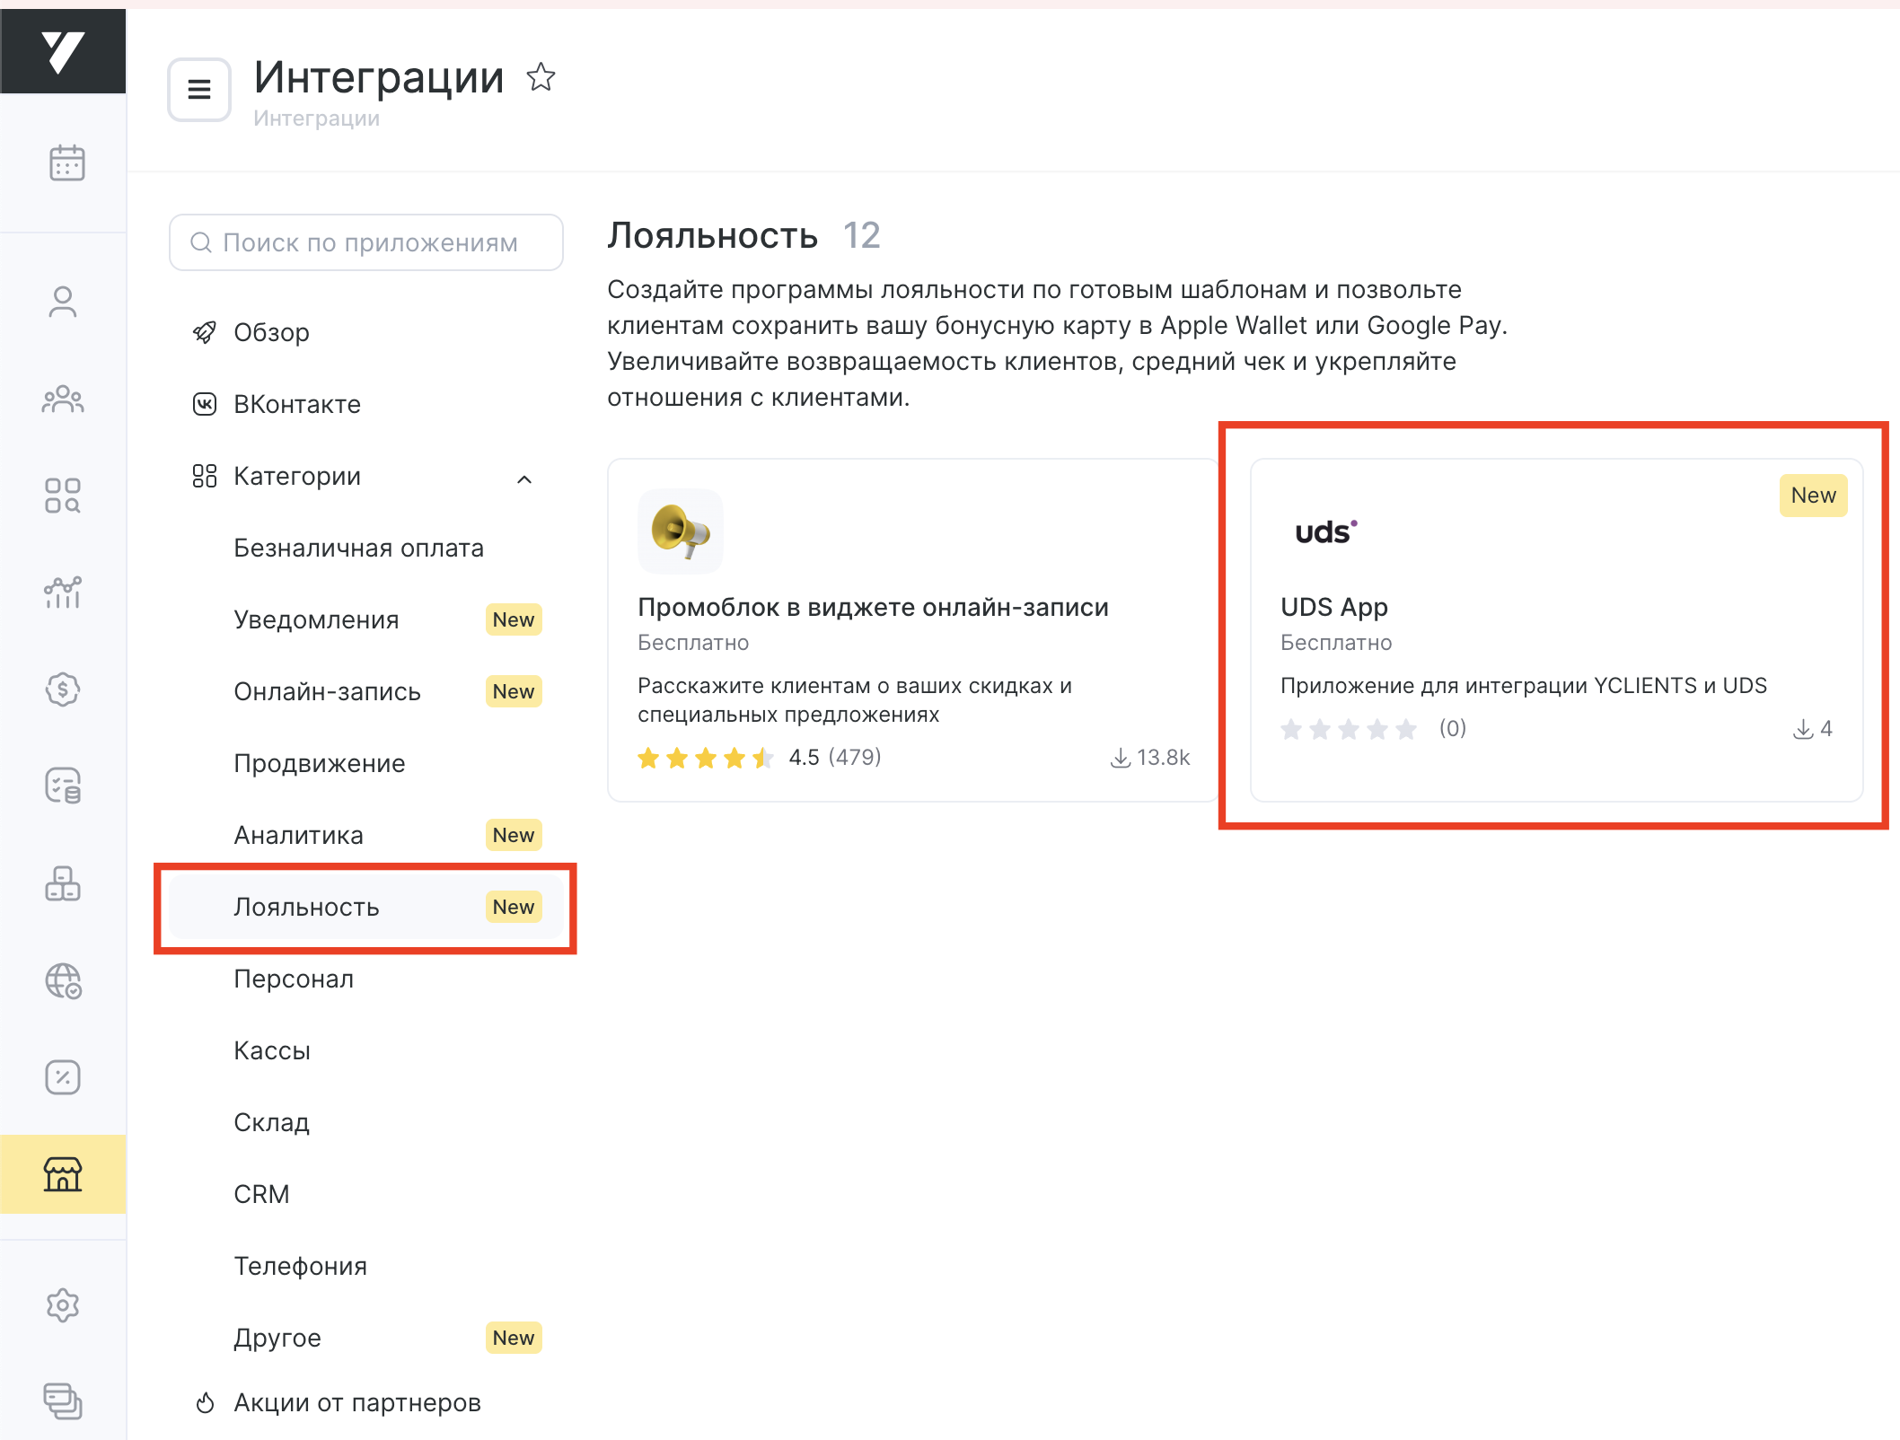The height and width of the screenshot is (1440, 1900).
Task: Select the Уведомления category
Action: tap(316, 619)
